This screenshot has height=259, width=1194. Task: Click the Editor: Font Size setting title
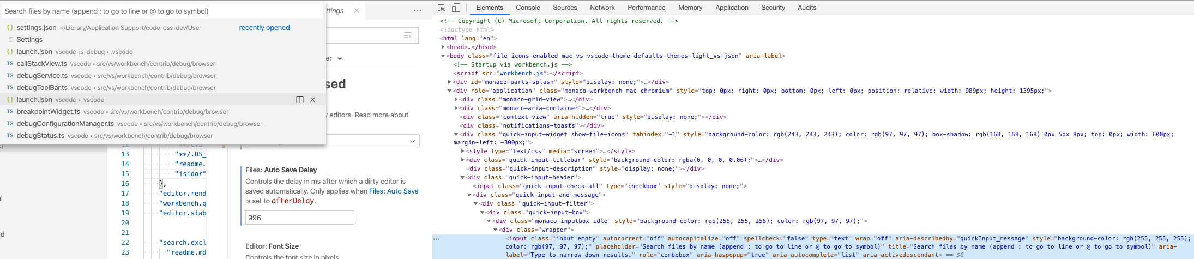point(272,246)
